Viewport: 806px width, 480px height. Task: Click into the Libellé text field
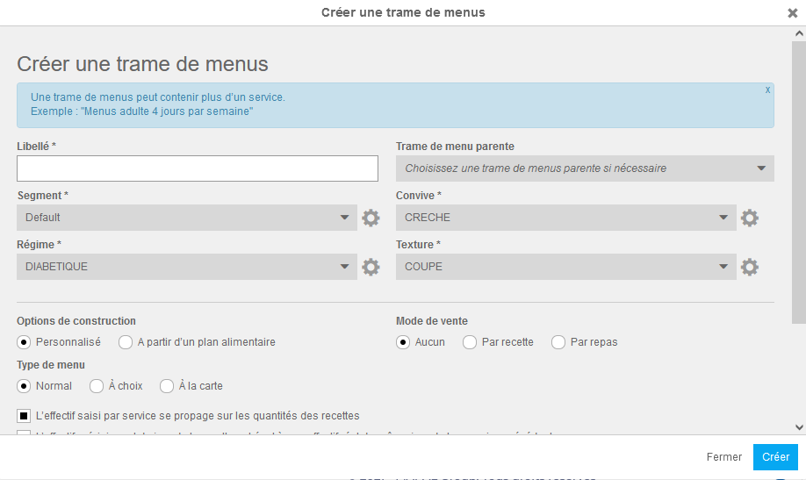coord(198,168)
